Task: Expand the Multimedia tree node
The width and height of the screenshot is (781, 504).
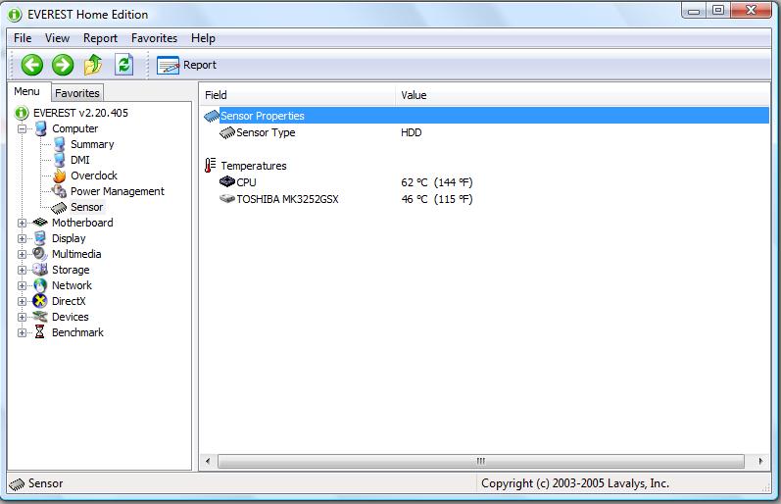Action: 22,254
